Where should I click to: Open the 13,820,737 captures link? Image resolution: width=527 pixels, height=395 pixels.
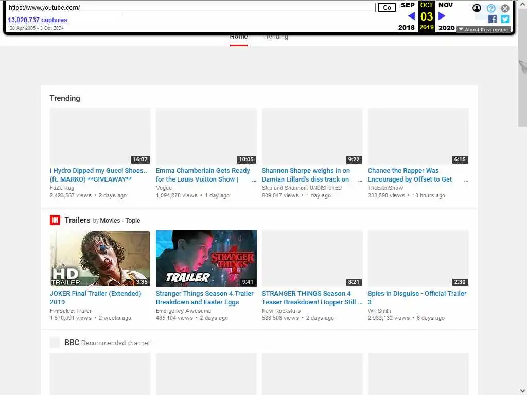click(x=37, y=20)
